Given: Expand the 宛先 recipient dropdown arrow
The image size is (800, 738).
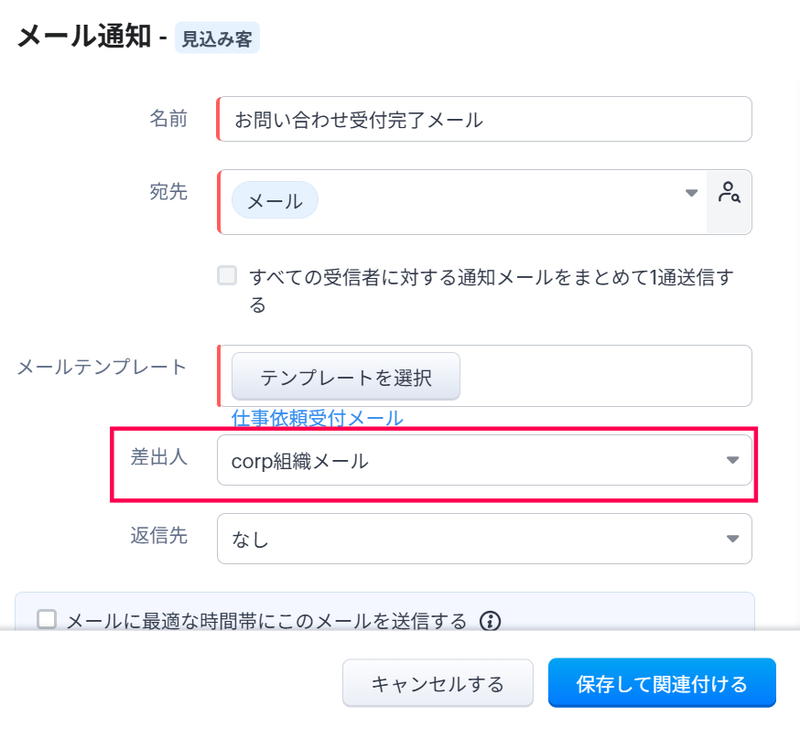Looking at the screenshot, I should [x=691, y=193].
